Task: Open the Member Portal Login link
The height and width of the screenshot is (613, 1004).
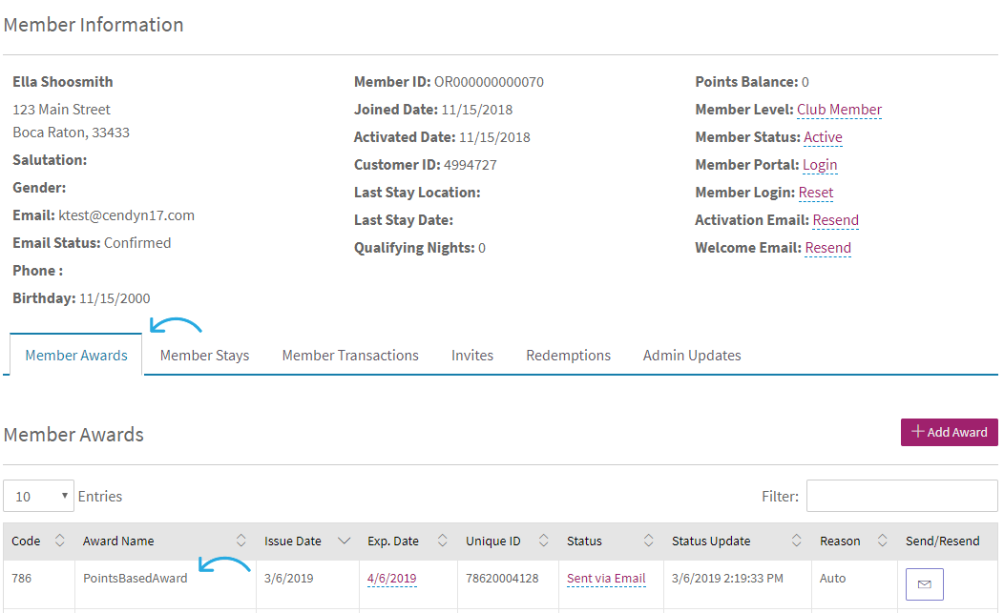Action: click(820, 164)
